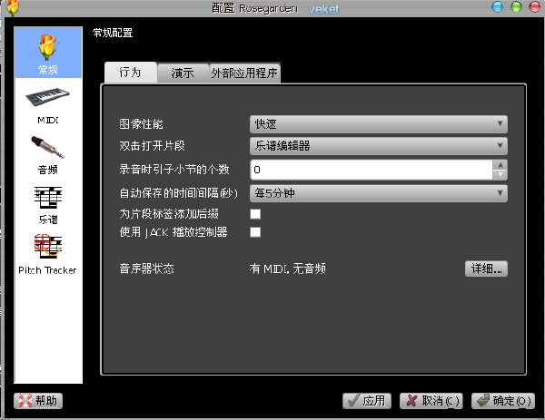
Task: Click the 确定(O) OK button
Action: click(x=503, y=401)
